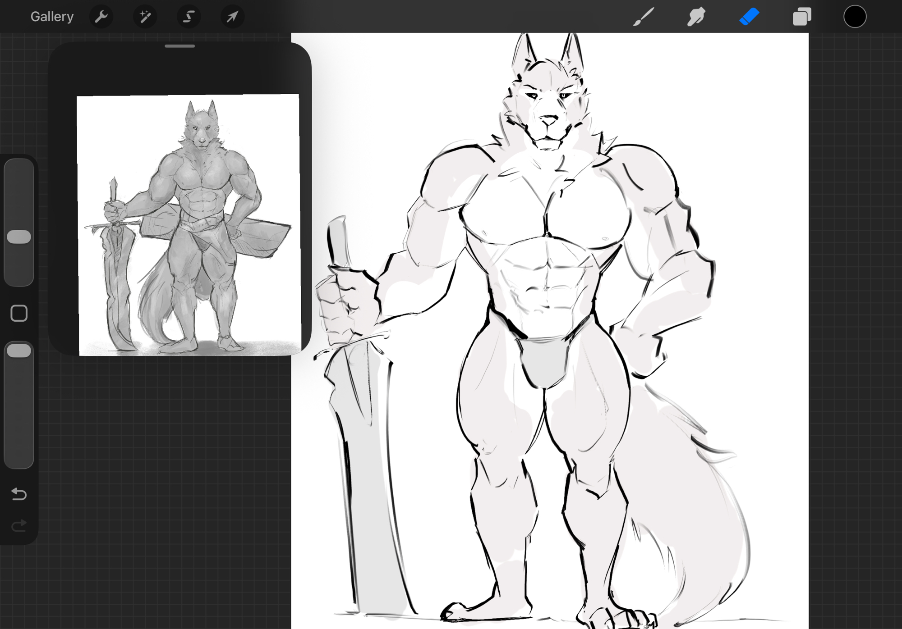Tap the reference window drag handle bar
This screenshot has height=629, width=902.
coord(179,46)
